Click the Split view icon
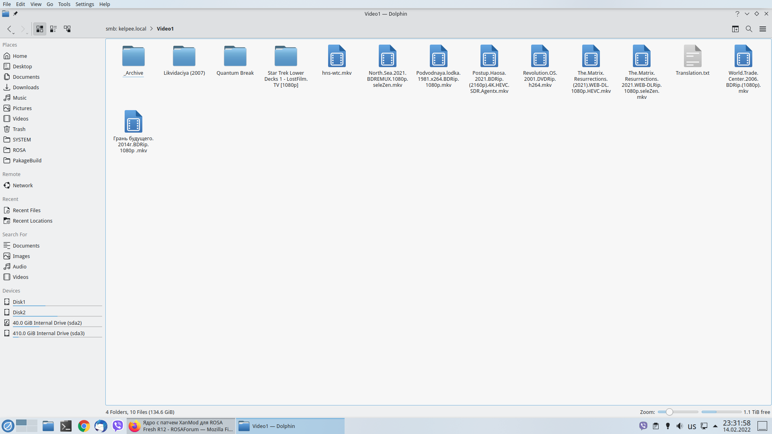Image resolution: width=772 pixels, height=434 pixels. click(x=735, y=29)
